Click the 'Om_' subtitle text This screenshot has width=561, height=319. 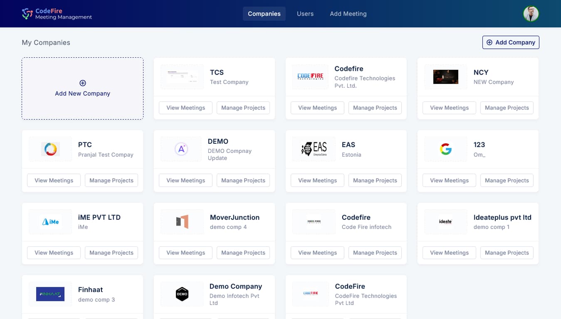pos(479,155)
